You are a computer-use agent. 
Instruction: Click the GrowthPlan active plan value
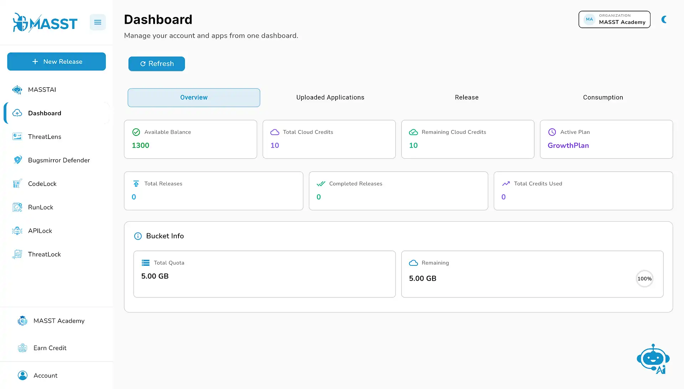(x=568, y=146)
